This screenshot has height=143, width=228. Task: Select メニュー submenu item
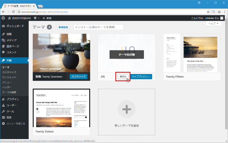[7, 82]
